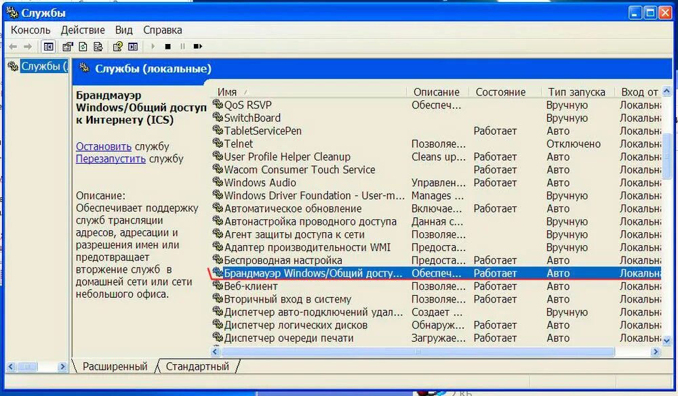Screen dimensions: 678x396
Task: Click the Help toolbar icon
Action: pyautogui.click(x=117, y=47)
